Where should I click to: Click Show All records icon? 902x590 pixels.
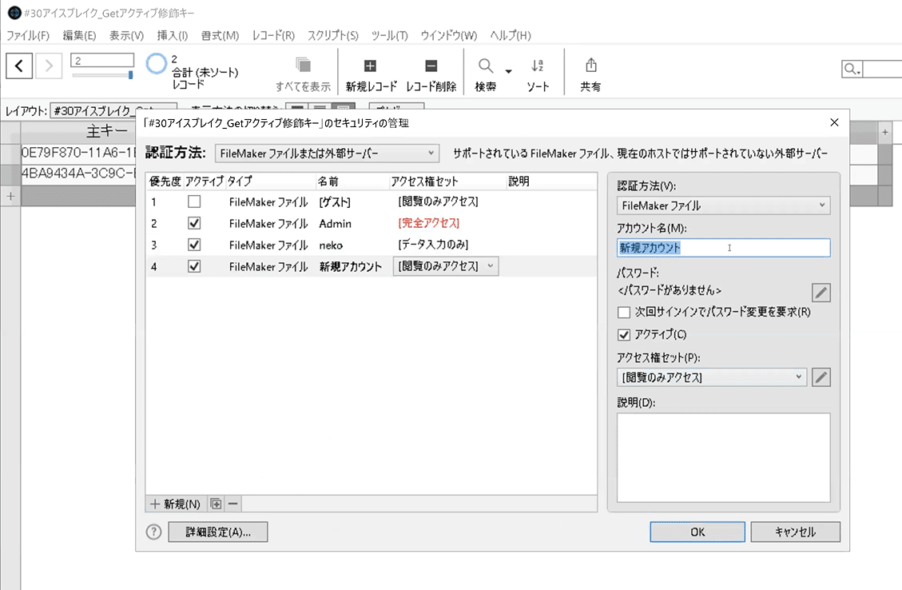[x=303, y=65]
